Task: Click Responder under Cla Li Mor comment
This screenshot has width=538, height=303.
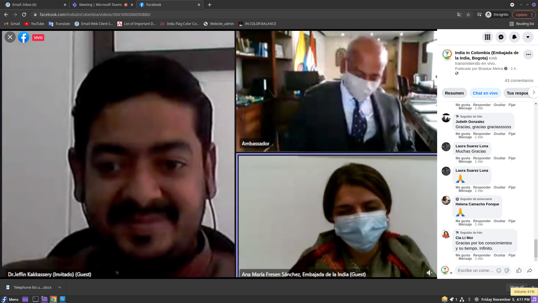Action: coord(482,255)
